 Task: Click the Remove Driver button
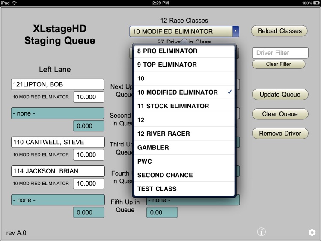280,134
